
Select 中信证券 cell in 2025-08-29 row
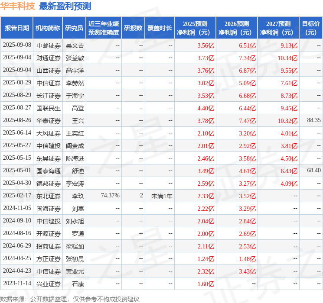coord(49,83)
